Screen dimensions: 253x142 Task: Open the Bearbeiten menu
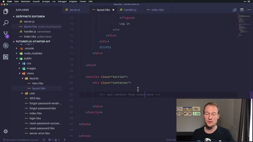26,2
